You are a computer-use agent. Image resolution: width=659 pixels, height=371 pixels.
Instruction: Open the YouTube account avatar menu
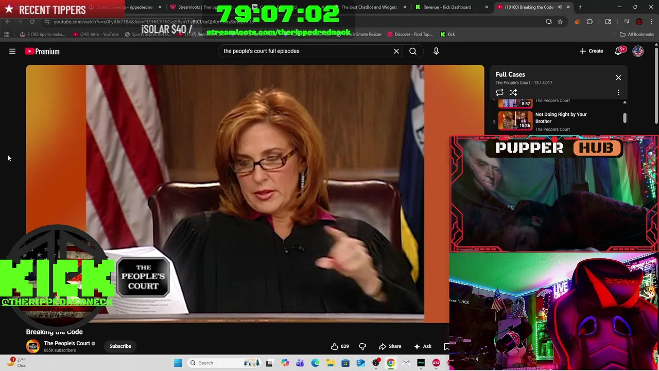click(638, 51)
